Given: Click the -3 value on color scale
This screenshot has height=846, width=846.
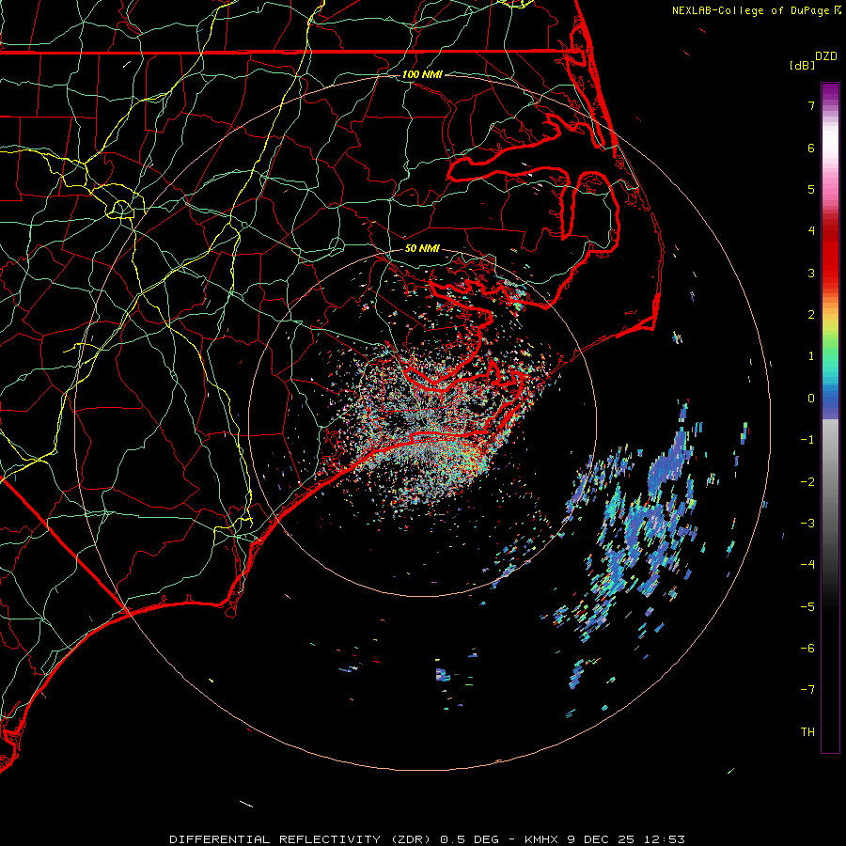Looking at the screenshot, I should pyautogui.click(x=807, y=523).
